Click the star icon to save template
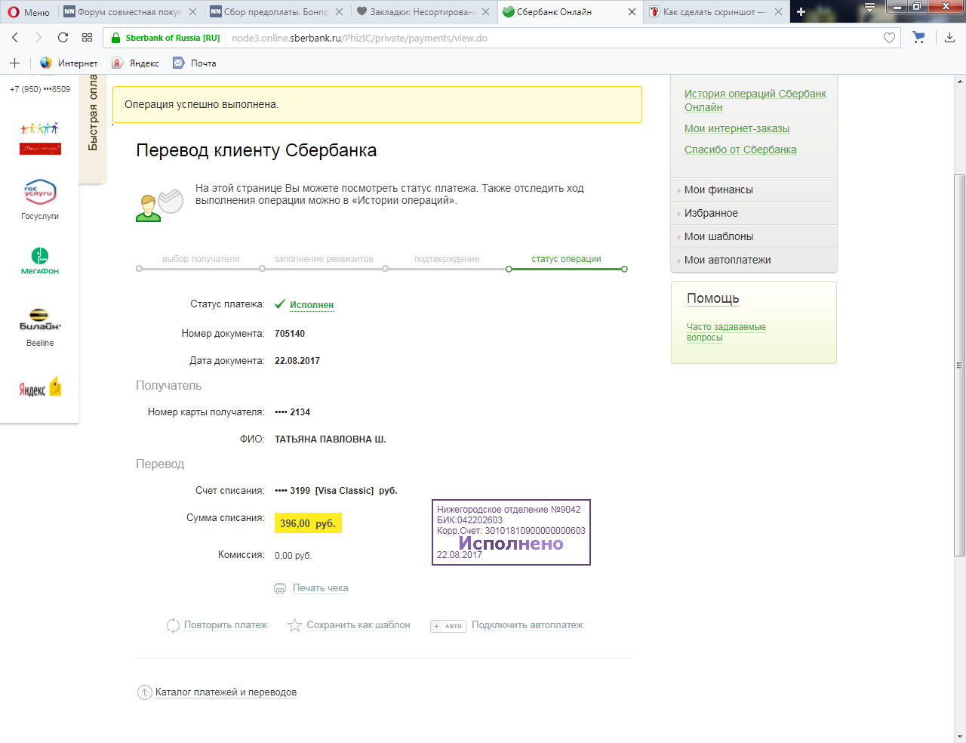 [294, 625]
